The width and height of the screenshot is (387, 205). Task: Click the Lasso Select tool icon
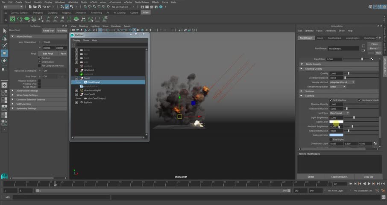tap(4, 38)
